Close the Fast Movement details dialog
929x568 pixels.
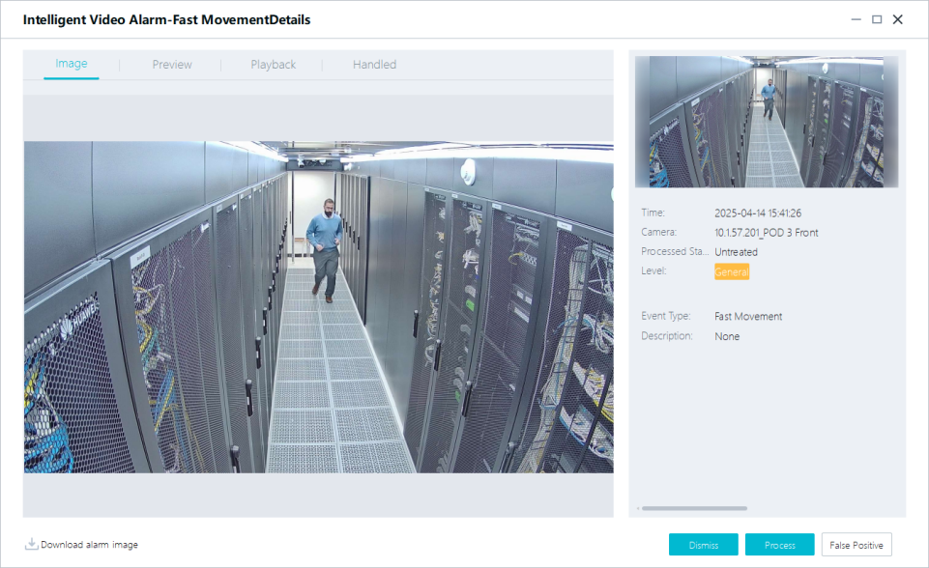(898, 19)
